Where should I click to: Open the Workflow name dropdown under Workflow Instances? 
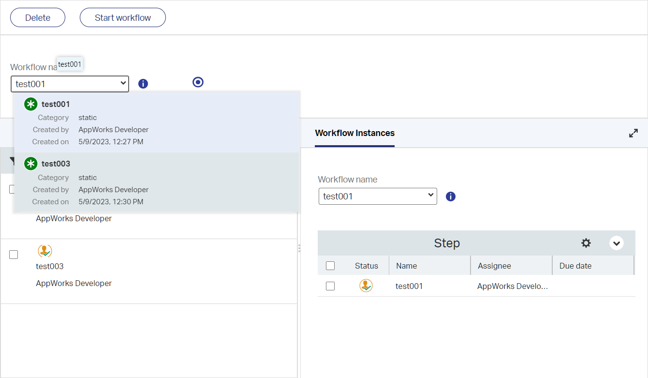click(x=378, y=197)
